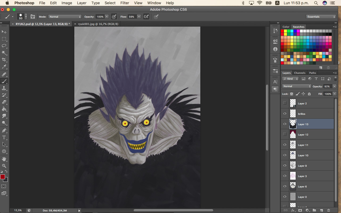The width and height of the screenshot is (341, 213).
Task: Select the Healing Brush tool
Action: pyautogui.click(x=4, y=74)
